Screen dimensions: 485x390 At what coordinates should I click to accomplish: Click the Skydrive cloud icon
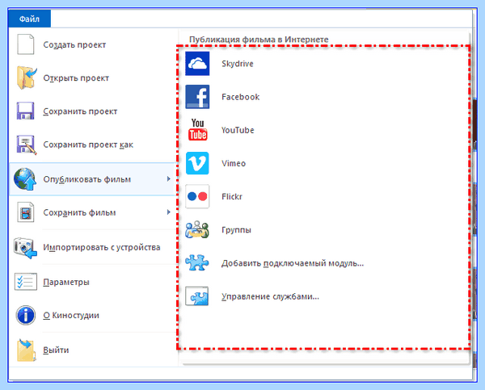(x=197, y=64)
